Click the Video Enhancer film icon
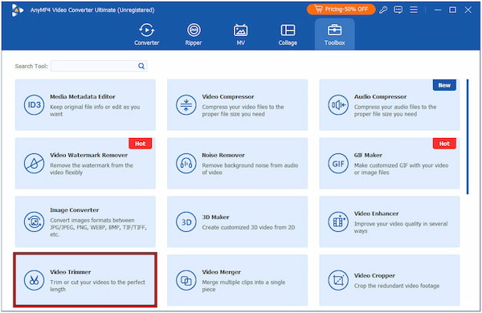Image resolution: width=482 pixels, height=313 pixels. [x=338, y=222]
